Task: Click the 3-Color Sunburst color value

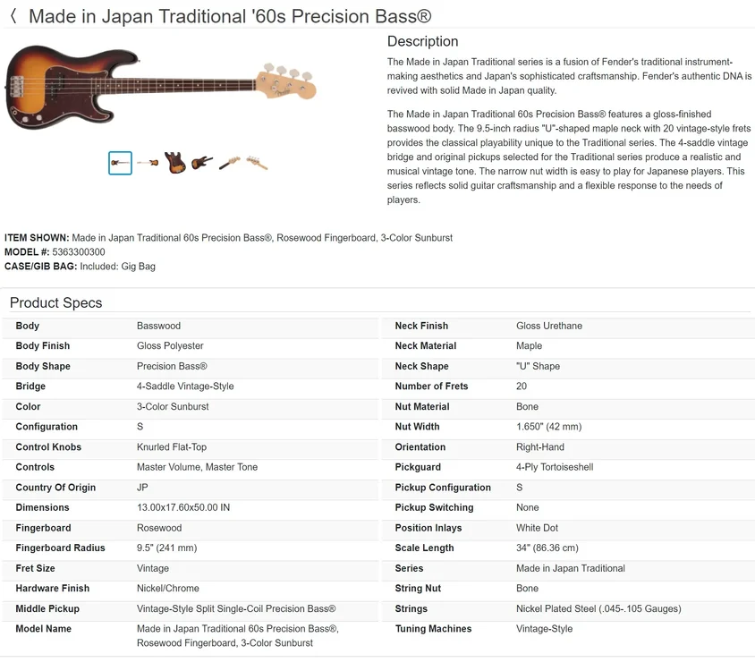Action: coord(173,406)
